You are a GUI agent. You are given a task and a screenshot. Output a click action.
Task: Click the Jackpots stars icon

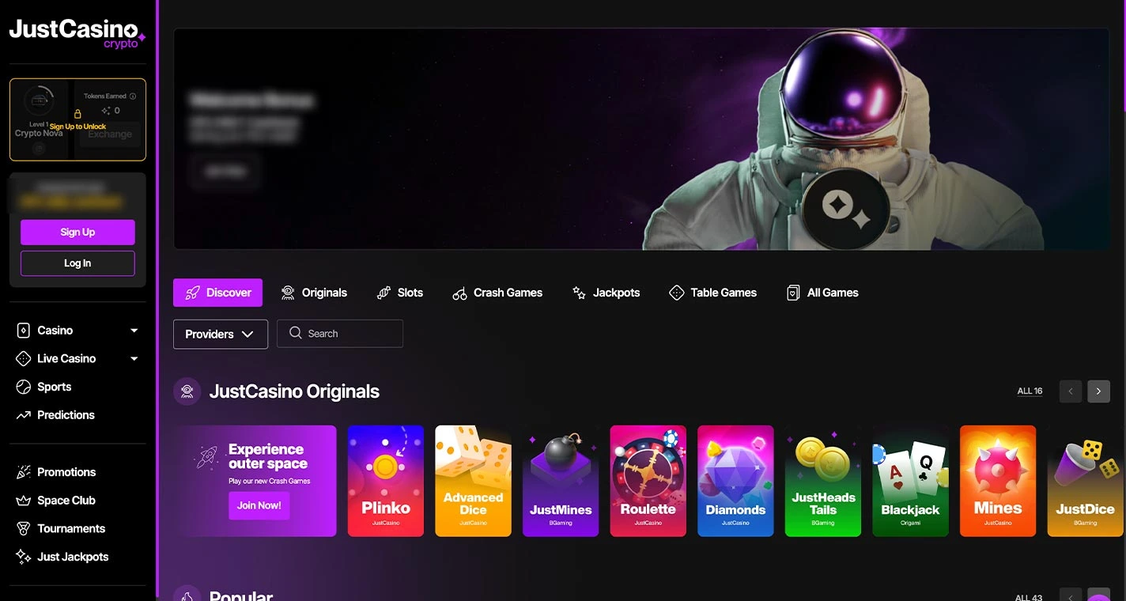click(x=579, y=293)
